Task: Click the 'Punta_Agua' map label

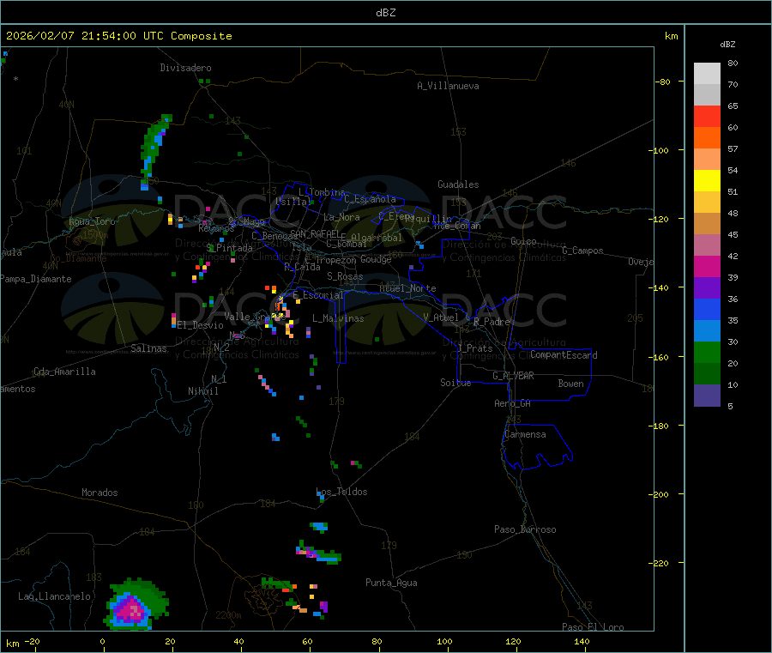Action: pyautogui.click(x=391, y=583)
